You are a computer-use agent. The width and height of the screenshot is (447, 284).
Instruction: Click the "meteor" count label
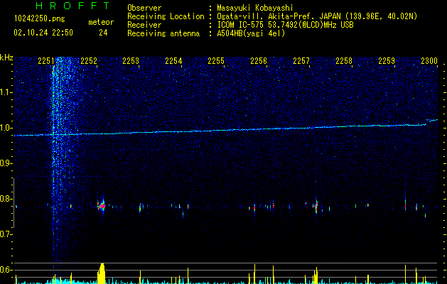101,22
